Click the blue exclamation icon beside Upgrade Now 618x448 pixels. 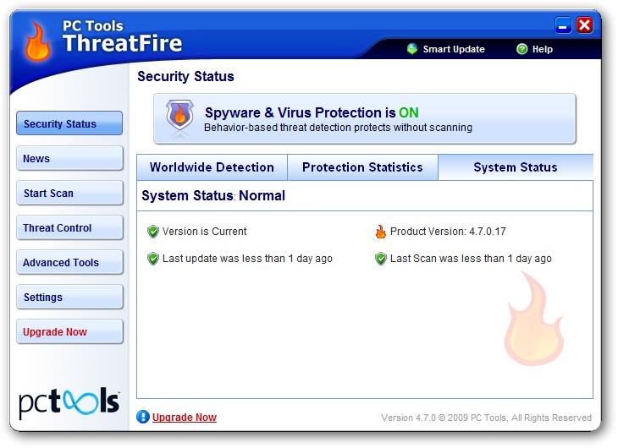[x=143, y=417]
